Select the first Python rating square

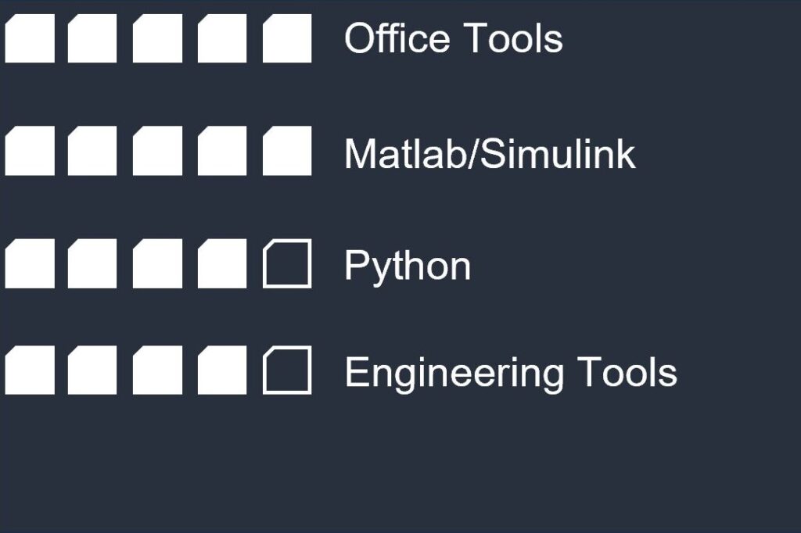(x=30, y=263)
